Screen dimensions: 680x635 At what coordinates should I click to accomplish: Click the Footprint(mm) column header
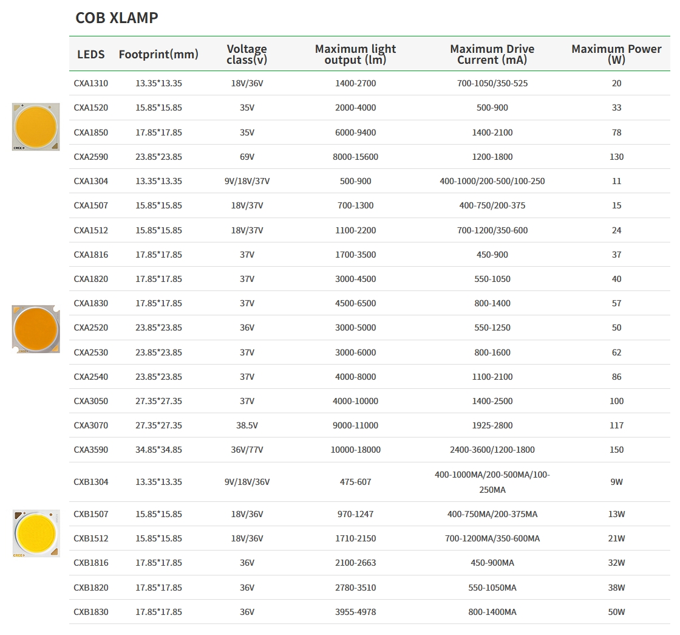[x=158, y=54]
